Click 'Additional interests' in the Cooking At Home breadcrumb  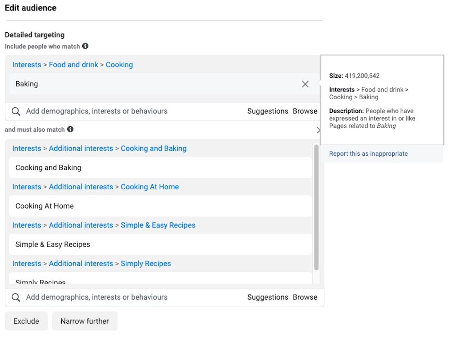tap(81, 187)
